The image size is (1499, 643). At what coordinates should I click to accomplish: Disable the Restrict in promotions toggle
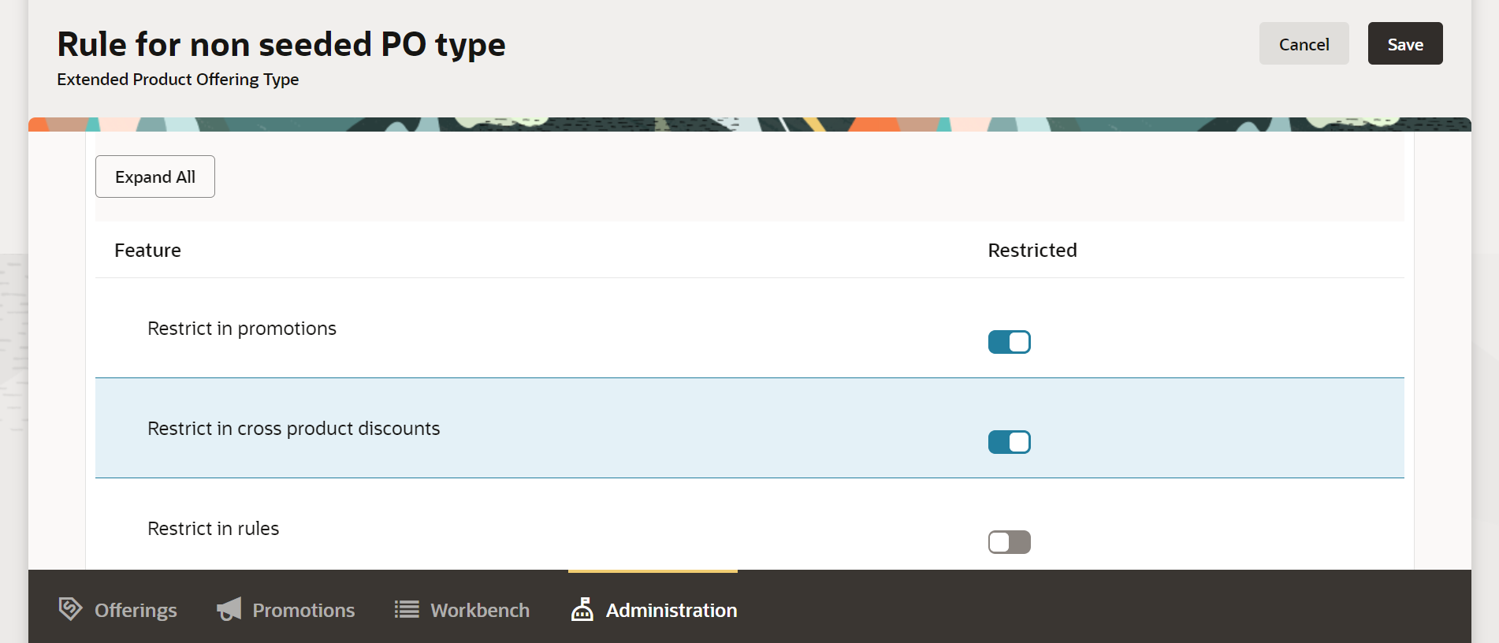[1009, 342]
